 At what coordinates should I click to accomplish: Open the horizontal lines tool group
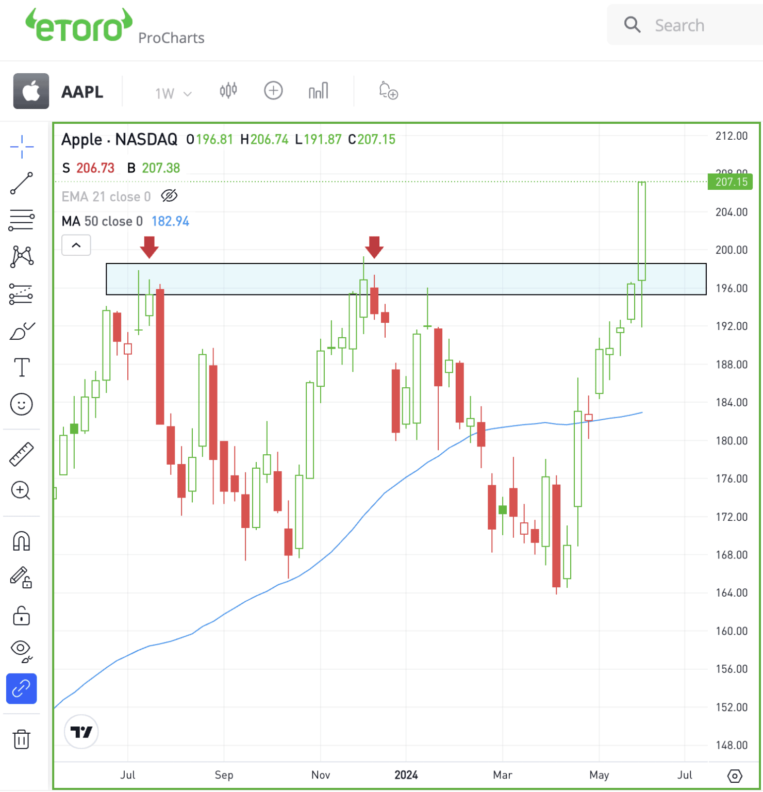point(22,220)
